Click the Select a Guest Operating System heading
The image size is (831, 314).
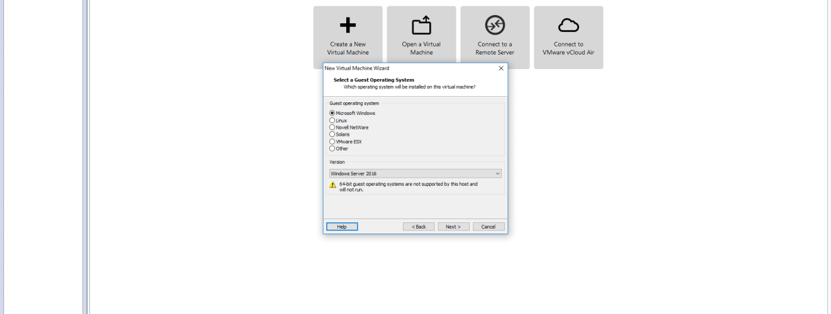(374, 80)
